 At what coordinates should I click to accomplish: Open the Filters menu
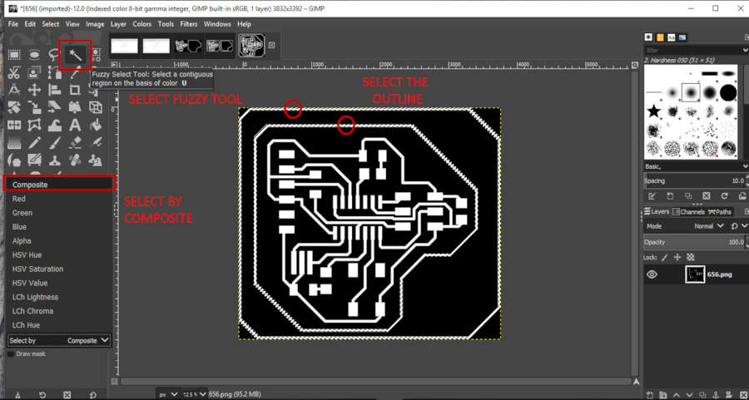[x=189, y=24]
